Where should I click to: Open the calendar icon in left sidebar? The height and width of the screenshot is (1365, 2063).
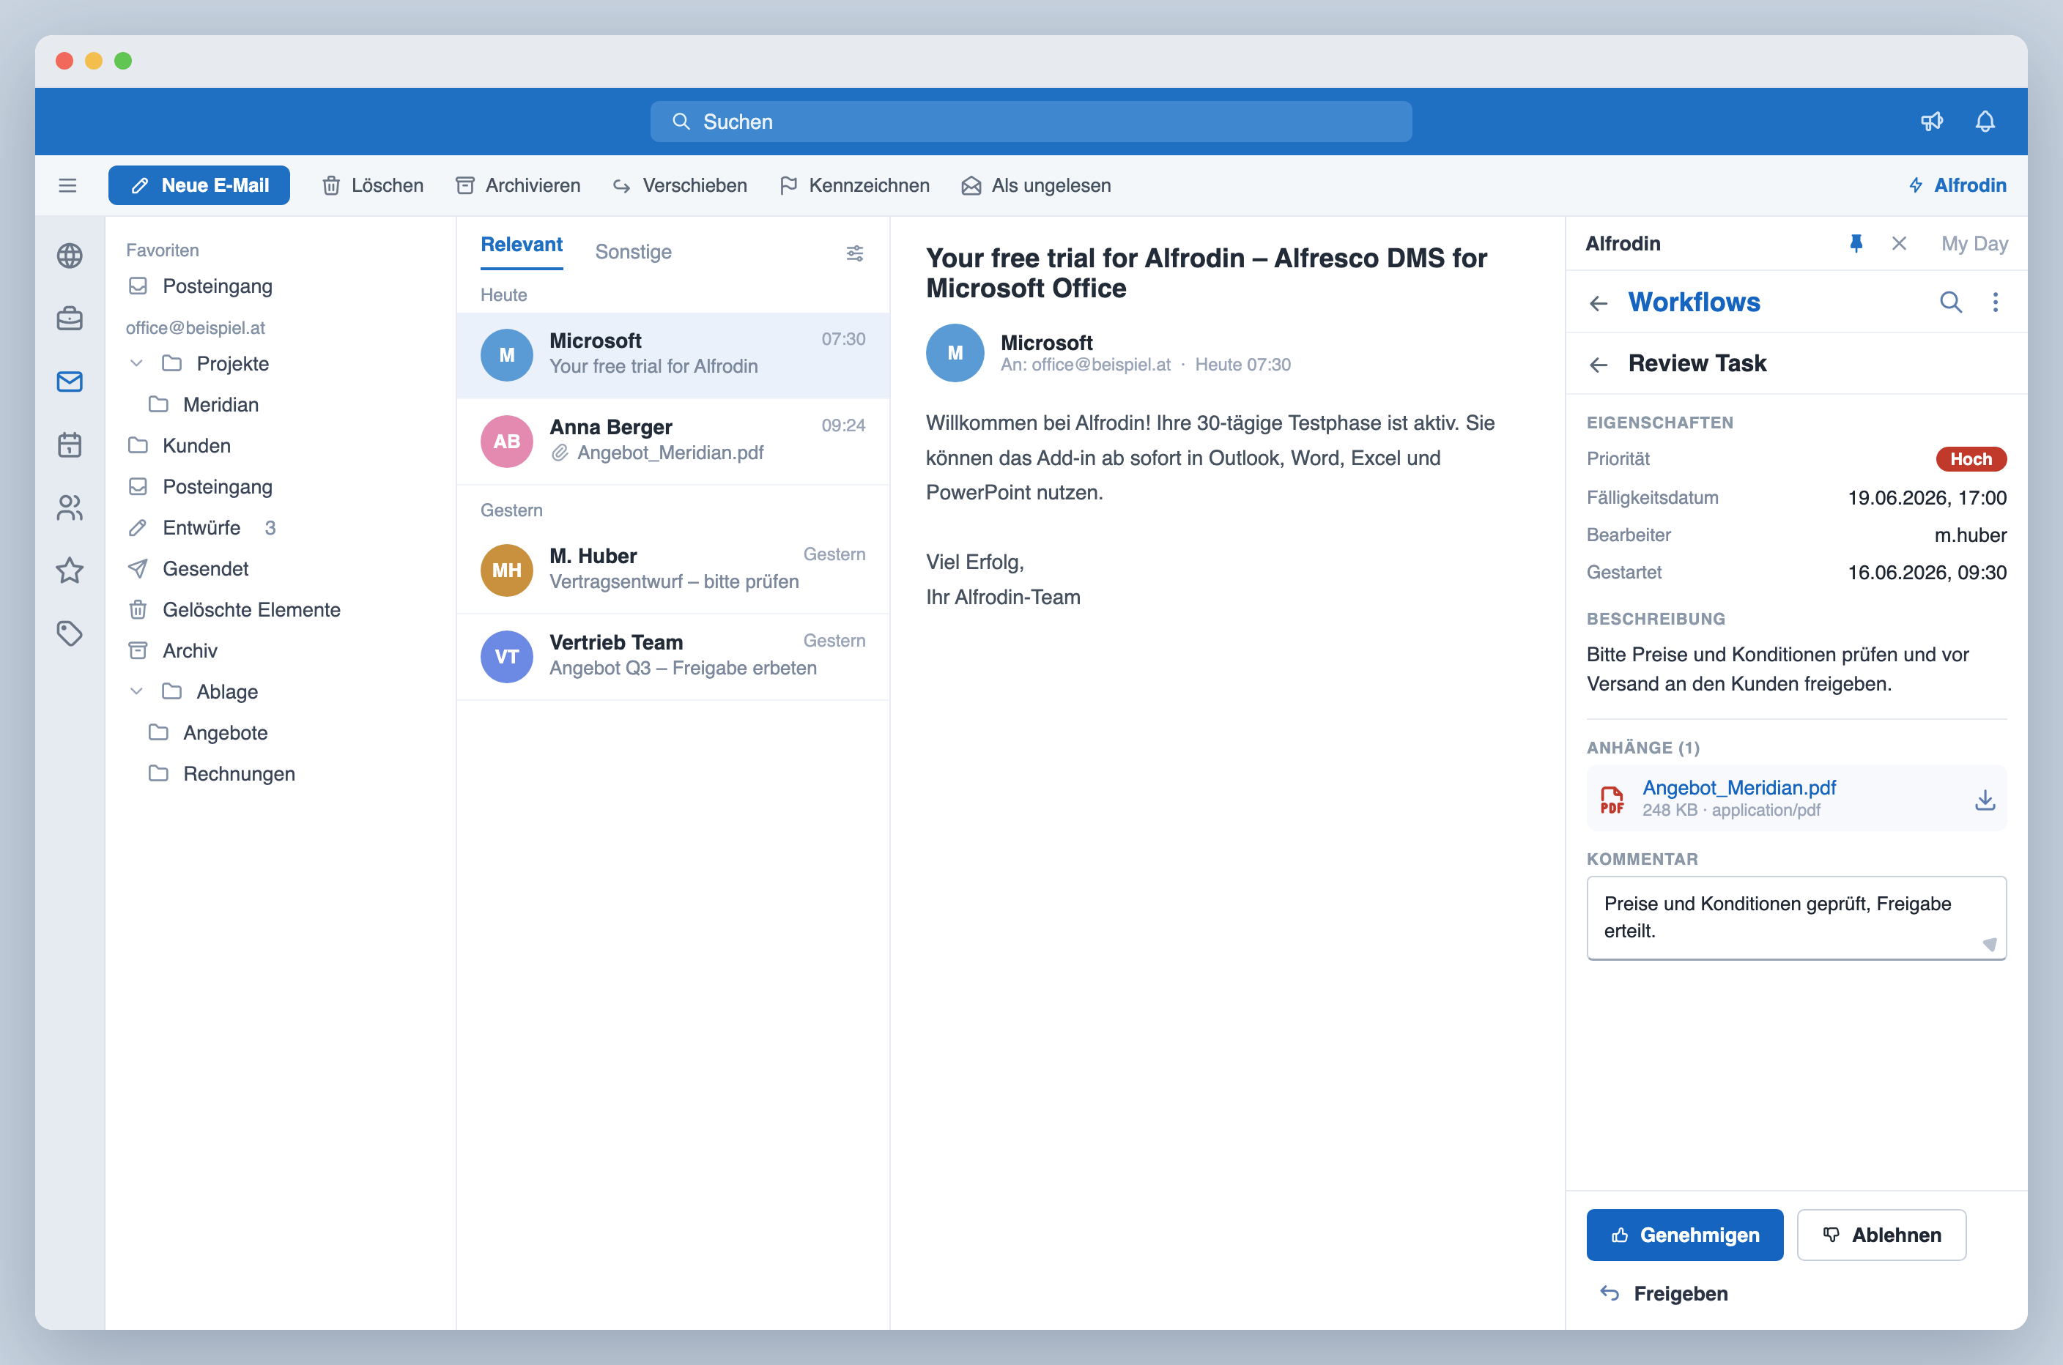[70, 445]
